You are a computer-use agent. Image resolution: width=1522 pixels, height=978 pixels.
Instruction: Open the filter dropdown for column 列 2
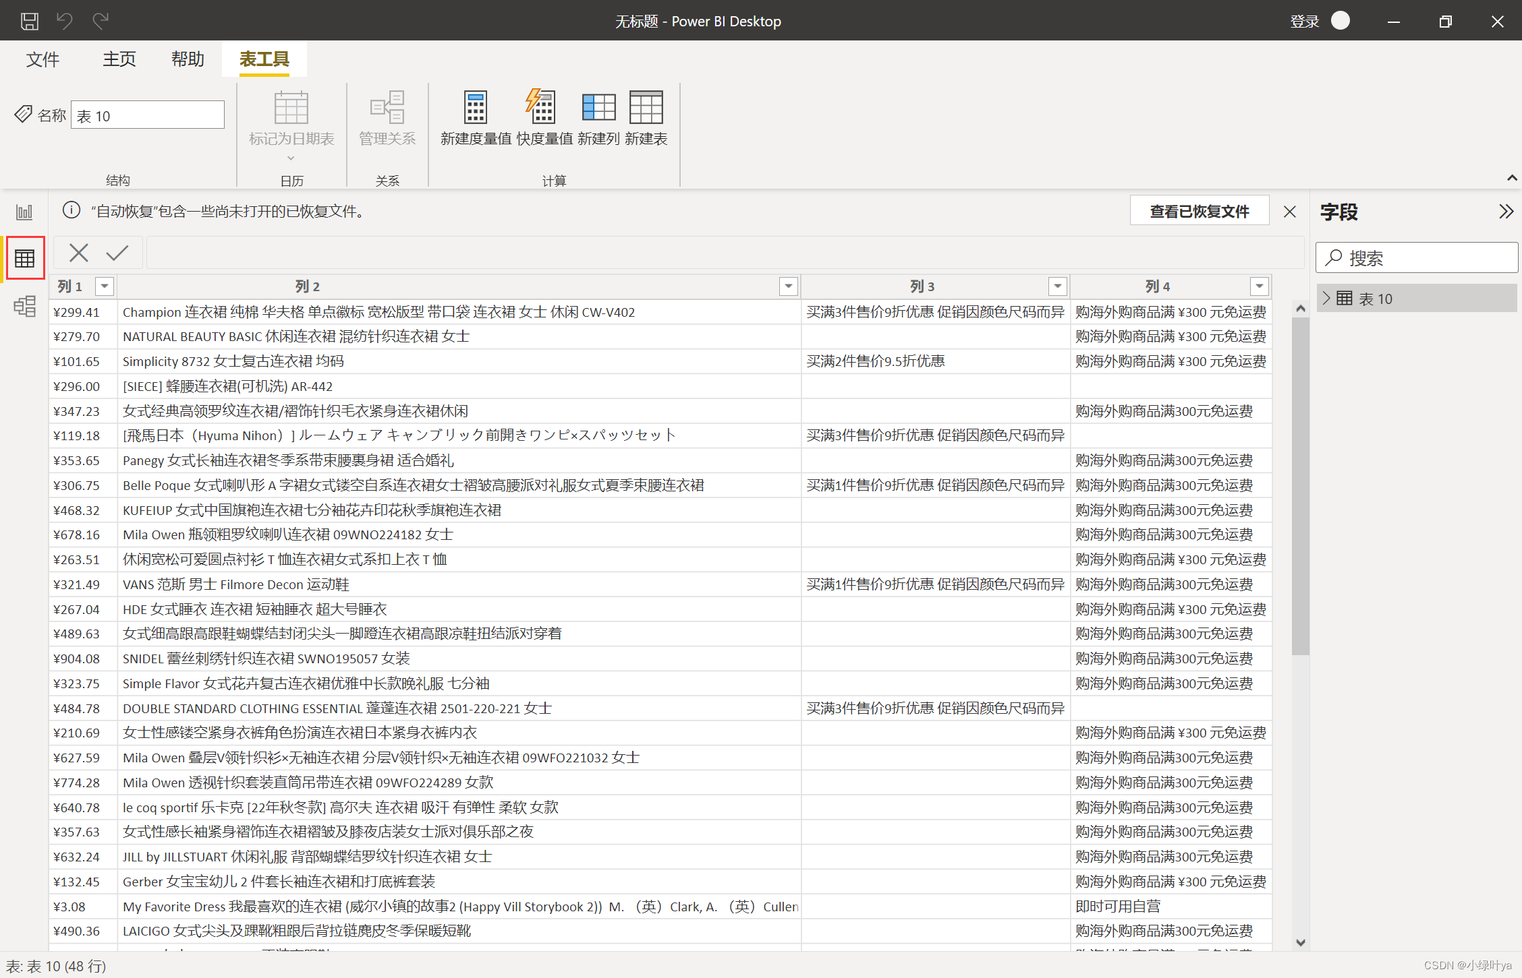coord(788,286)
